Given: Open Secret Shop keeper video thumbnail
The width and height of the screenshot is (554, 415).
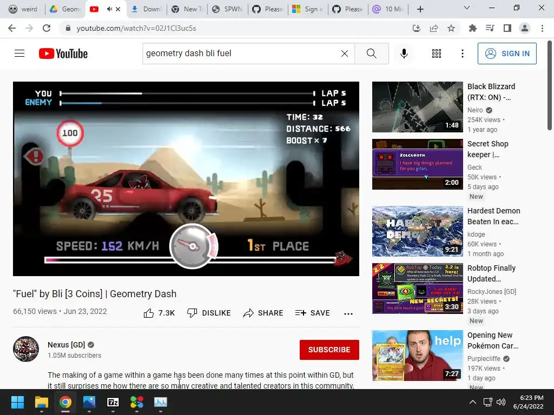Looking at the screenshot, I should pyautogui.click(x=417, y=164).
